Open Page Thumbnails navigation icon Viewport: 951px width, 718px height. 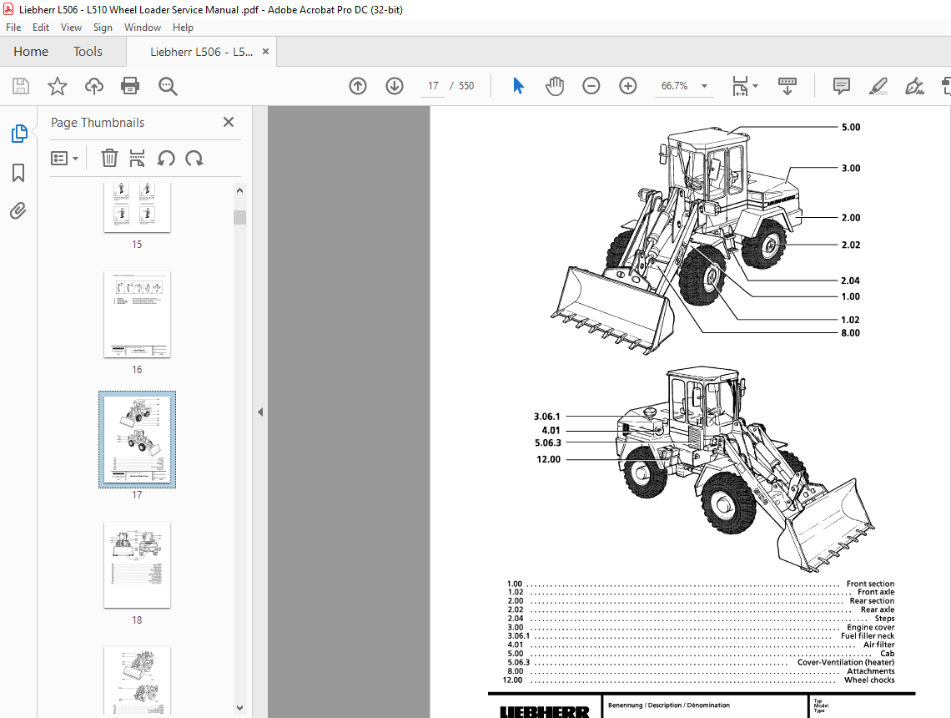click(19, 134)
